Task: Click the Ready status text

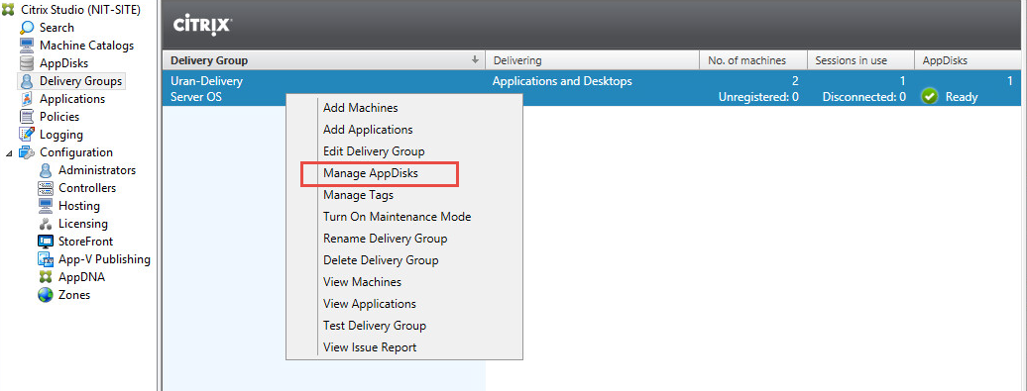Action: pos(962,97)
